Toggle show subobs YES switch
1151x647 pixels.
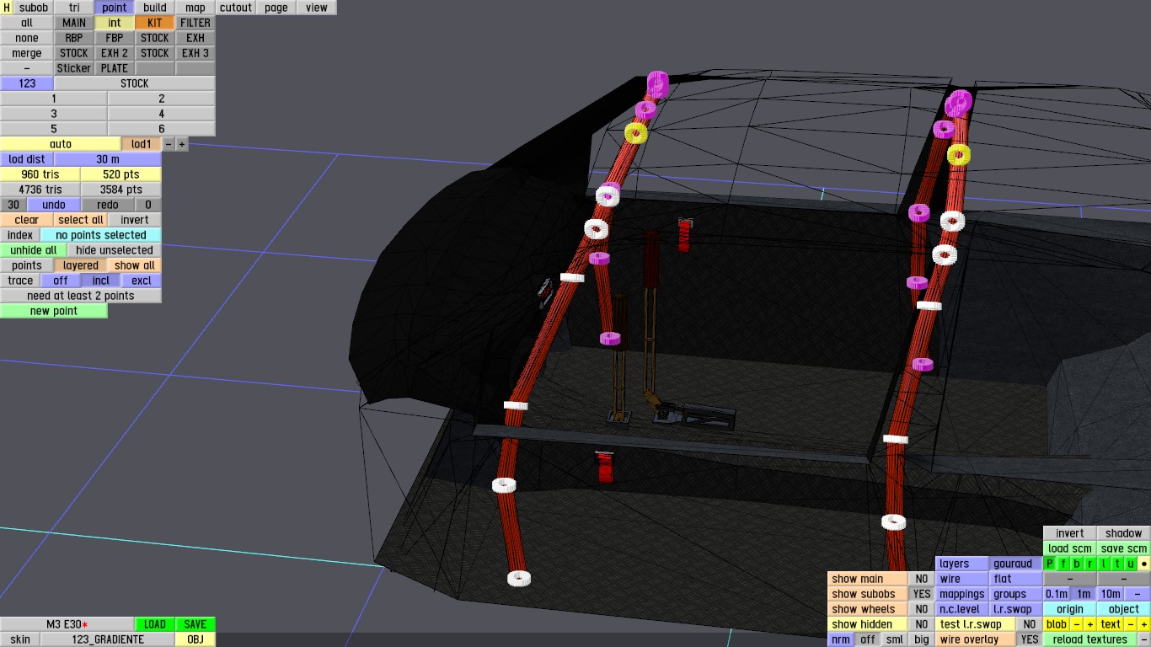coord(922,594)
